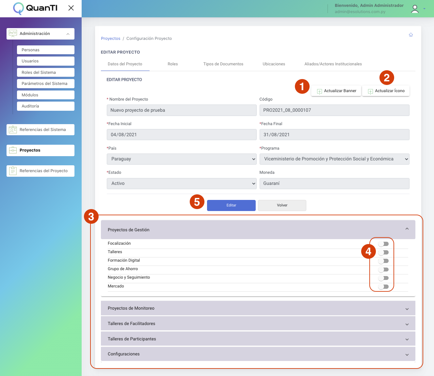Image resolution: width=434 pixels, height=376 pixels.
Task: Click the Moneda field
Action: click(334, 184)
